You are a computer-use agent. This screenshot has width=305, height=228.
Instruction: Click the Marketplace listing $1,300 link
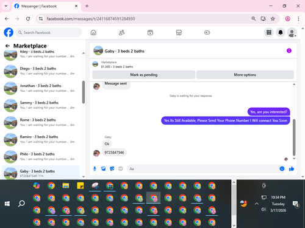[x=117, y=67]
